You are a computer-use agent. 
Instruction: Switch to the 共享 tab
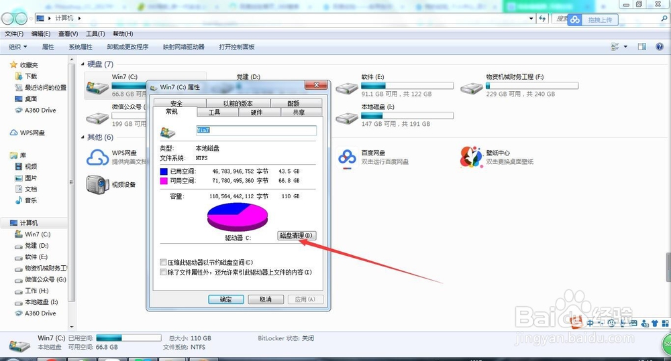pos(301,113)
